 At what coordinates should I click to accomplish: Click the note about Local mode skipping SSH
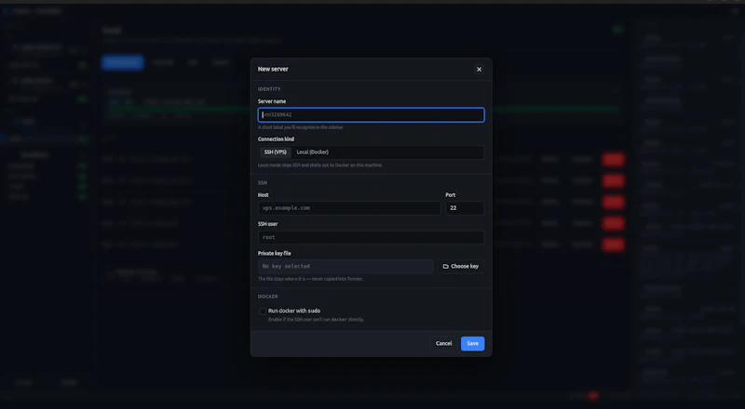320,165
